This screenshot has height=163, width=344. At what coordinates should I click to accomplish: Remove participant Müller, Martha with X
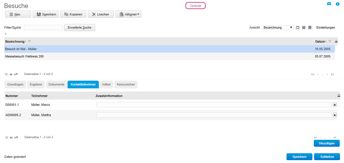click(x=335, y=115)
